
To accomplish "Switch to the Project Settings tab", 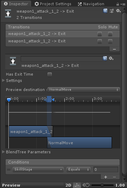I will (x=53, y=4).
